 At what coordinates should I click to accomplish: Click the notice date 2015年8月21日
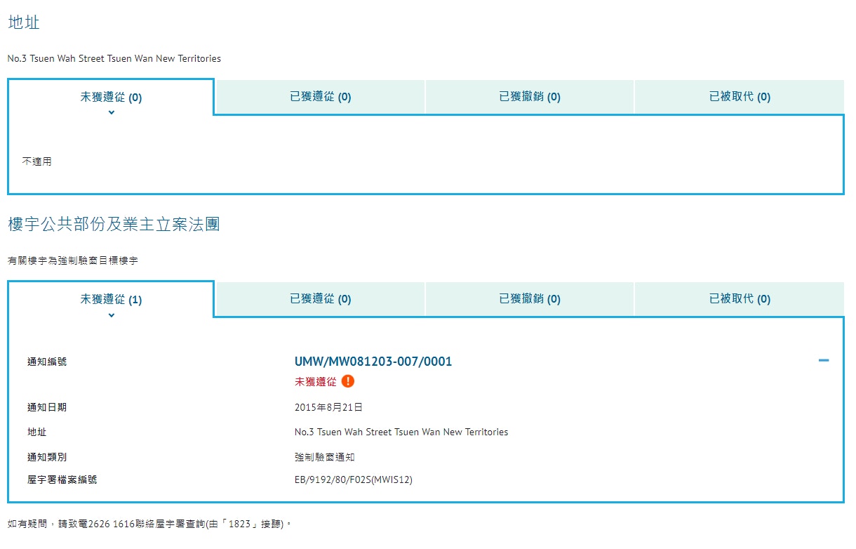tap(328, 407)
